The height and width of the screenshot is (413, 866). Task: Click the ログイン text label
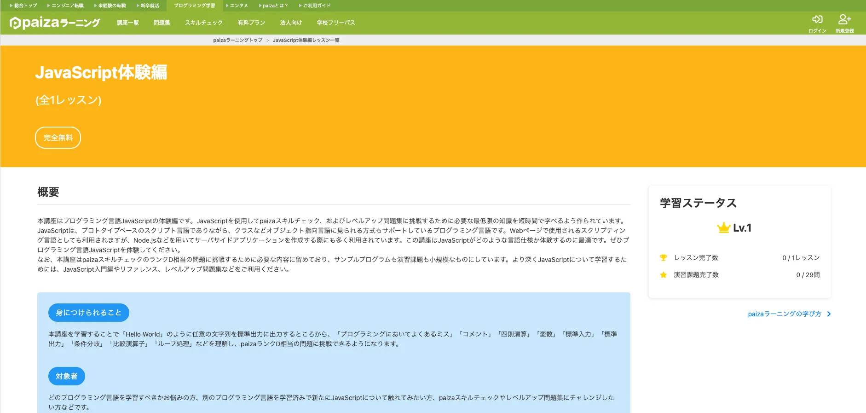click(817, 31)
